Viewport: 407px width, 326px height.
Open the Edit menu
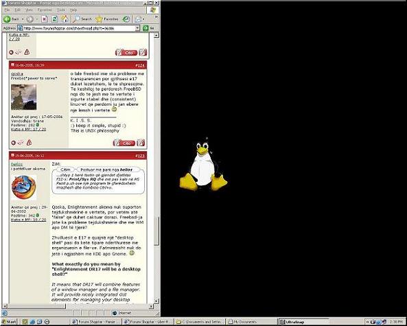tap(17, 10)
